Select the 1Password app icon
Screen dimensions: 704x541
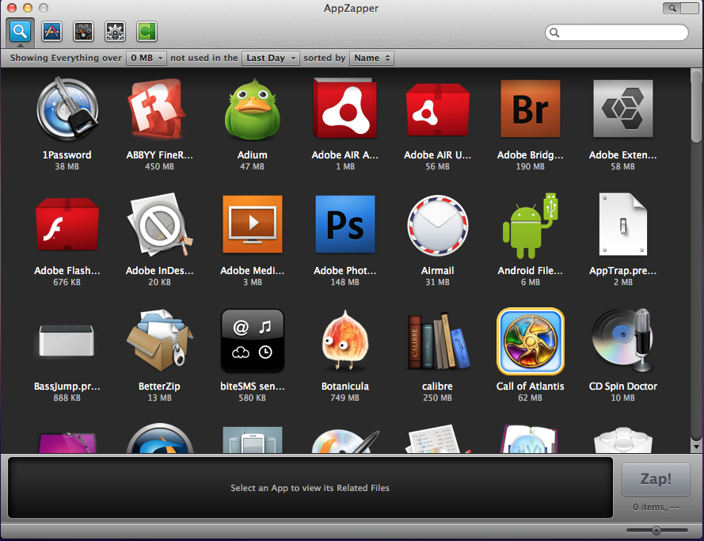coord(67,110)
